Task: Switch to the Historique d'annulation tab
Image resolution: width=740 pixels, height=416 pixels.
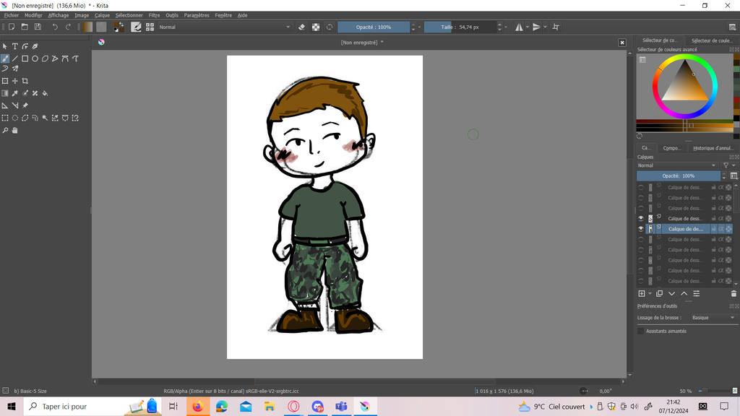Action: click(x=712, y=148)
